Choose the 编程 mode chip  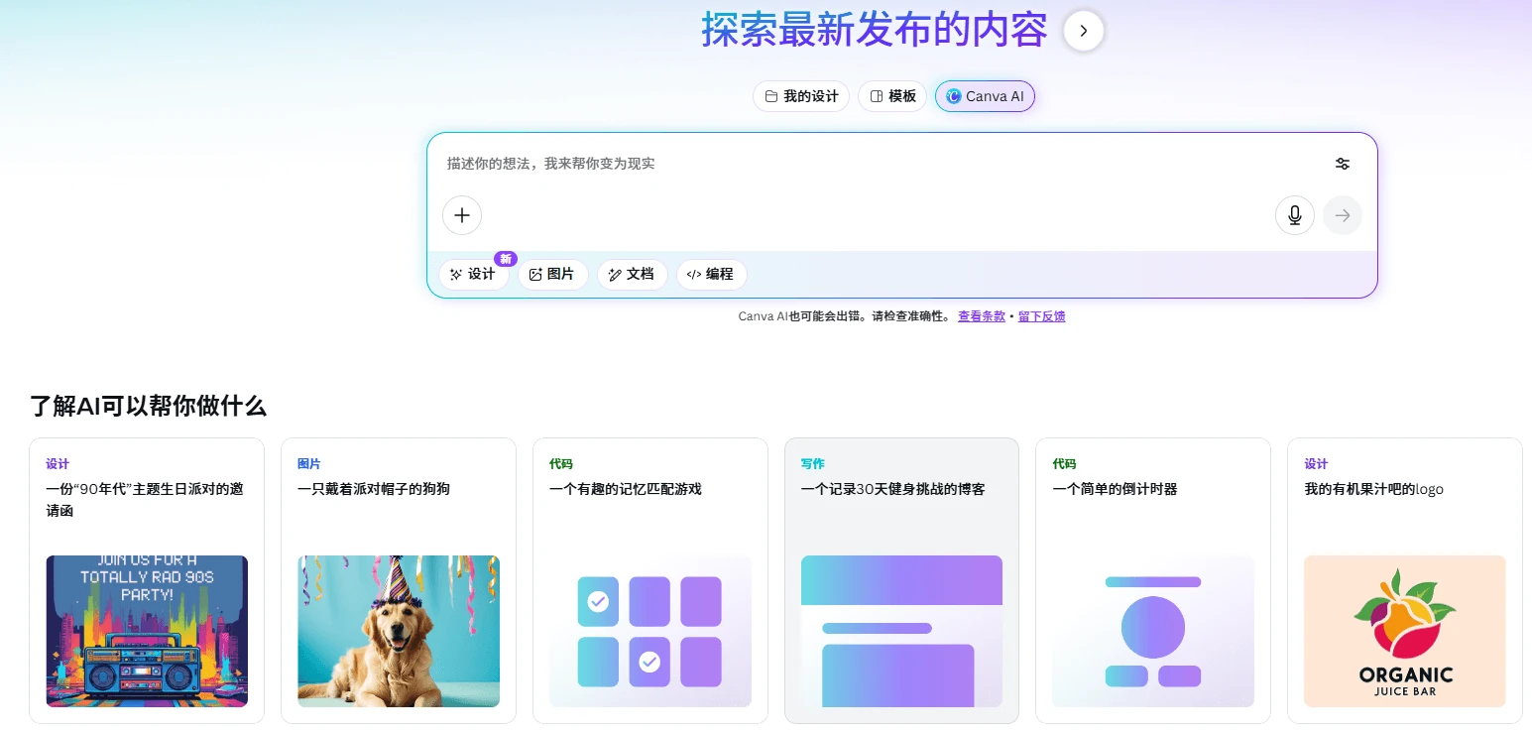(711, 274)
